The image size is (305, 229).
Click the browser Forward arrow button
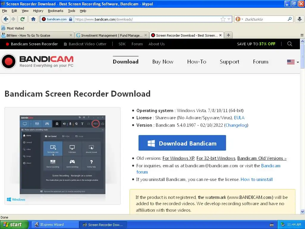13,19
